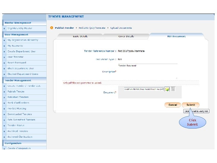Viewport: 217px width, 163px height.
Task: Open Create Tender / Tender List
Action: click(24, 86)
